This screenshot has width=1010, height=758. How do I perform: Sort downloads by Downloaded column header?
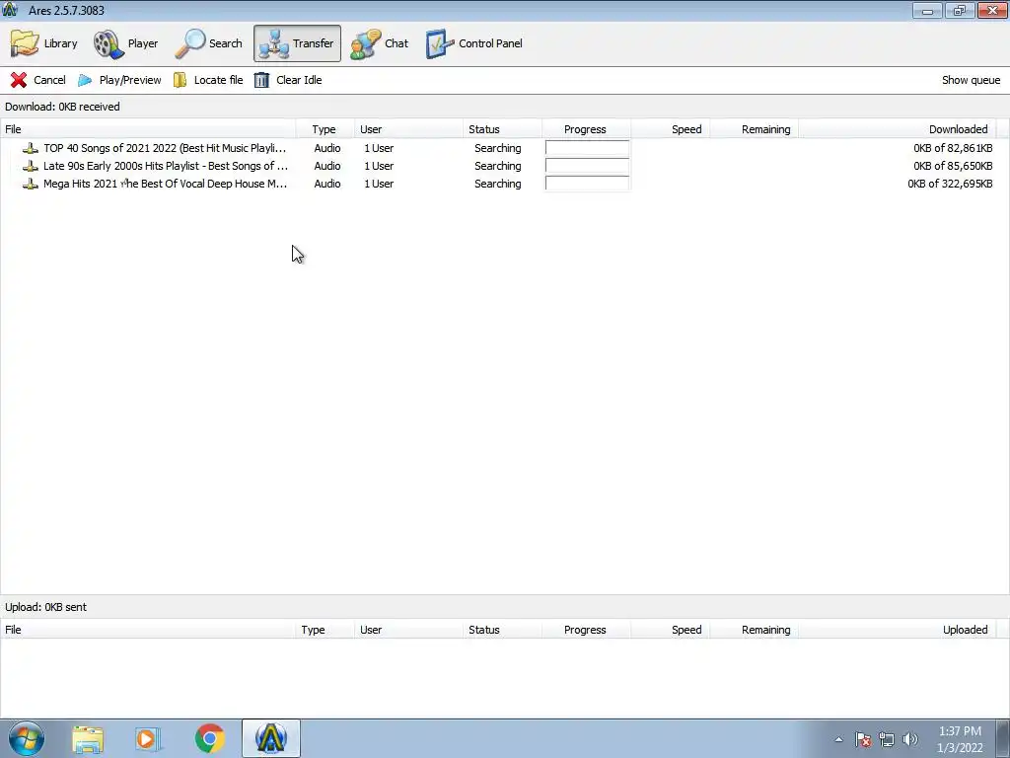pos(898,129)
